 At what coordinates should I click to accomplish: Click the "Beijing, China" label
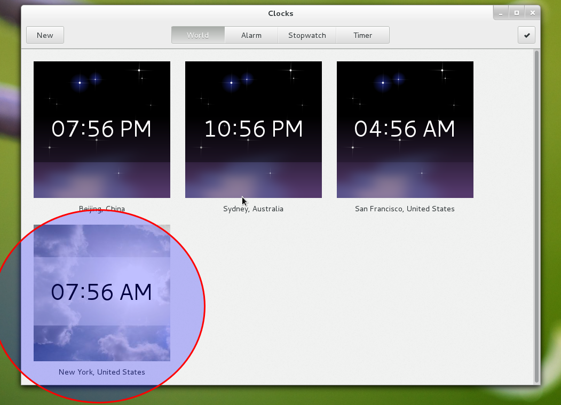coord(102,209)
